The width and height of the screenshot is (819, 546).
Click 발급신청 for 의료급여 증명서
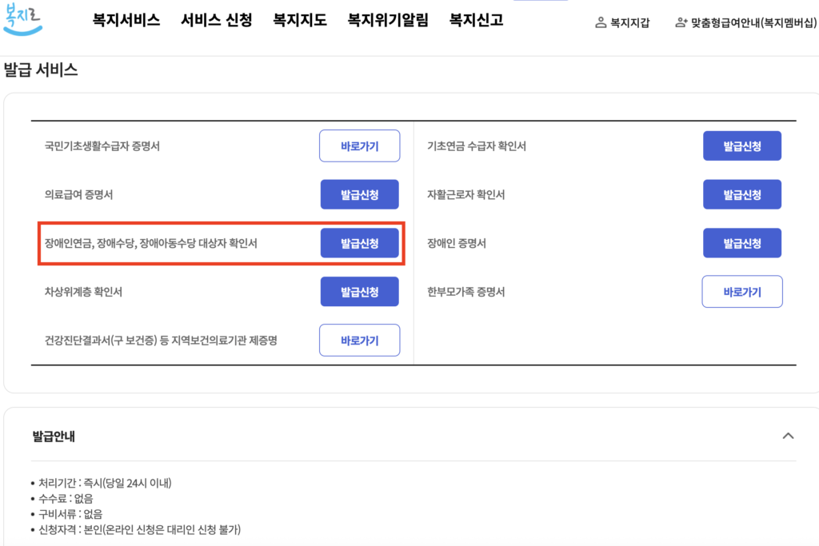click(359, 195)
